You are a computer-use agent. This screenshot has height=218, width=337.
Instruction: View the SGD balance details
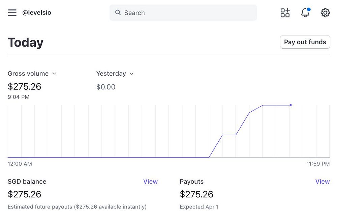[150, 182]
